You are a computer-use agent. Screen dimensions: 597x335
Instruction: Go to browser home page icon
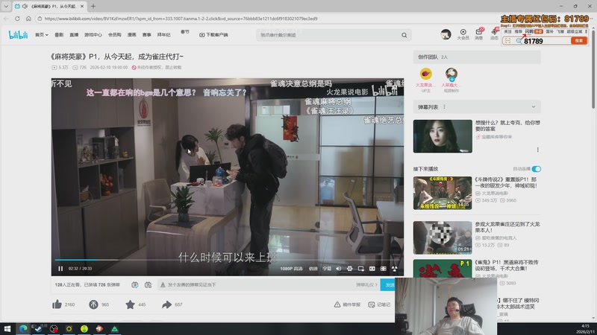point(28,18)
